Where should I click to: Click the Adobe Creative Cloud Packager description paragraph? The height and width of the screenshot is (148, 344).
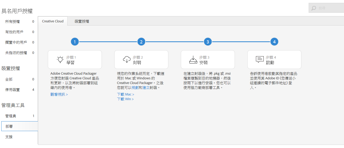tap(75, 81)
